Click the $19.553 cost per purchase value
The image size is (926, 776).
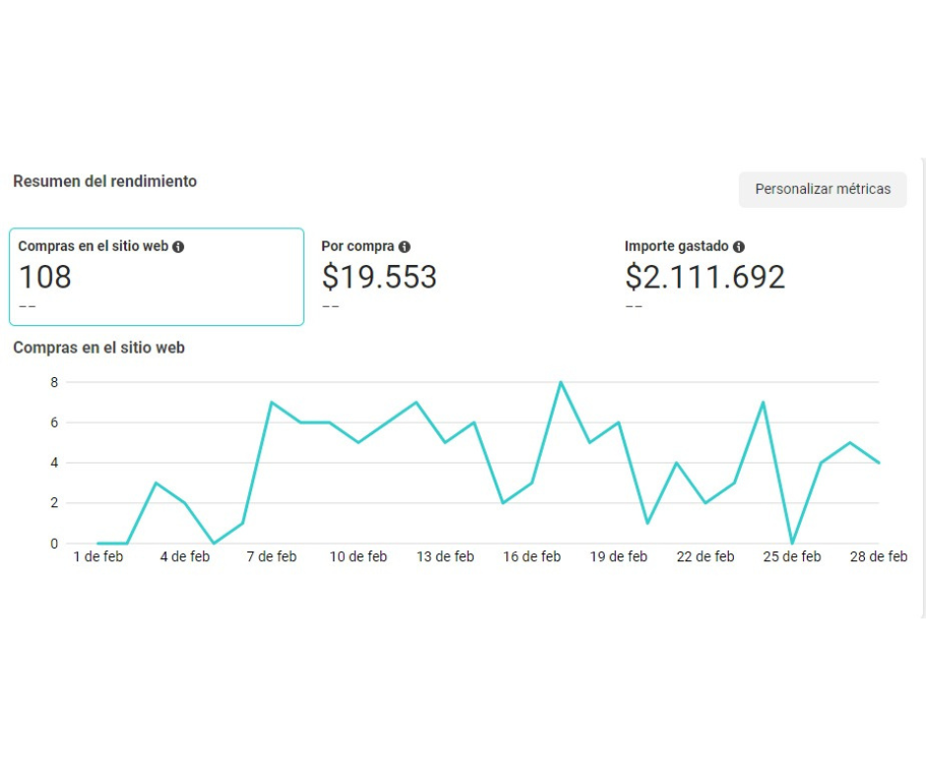click(379, 278)
